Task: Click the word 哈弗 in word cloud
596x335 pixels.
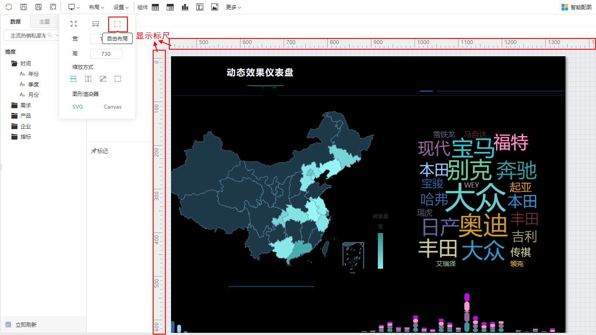Action: point(435,200)
